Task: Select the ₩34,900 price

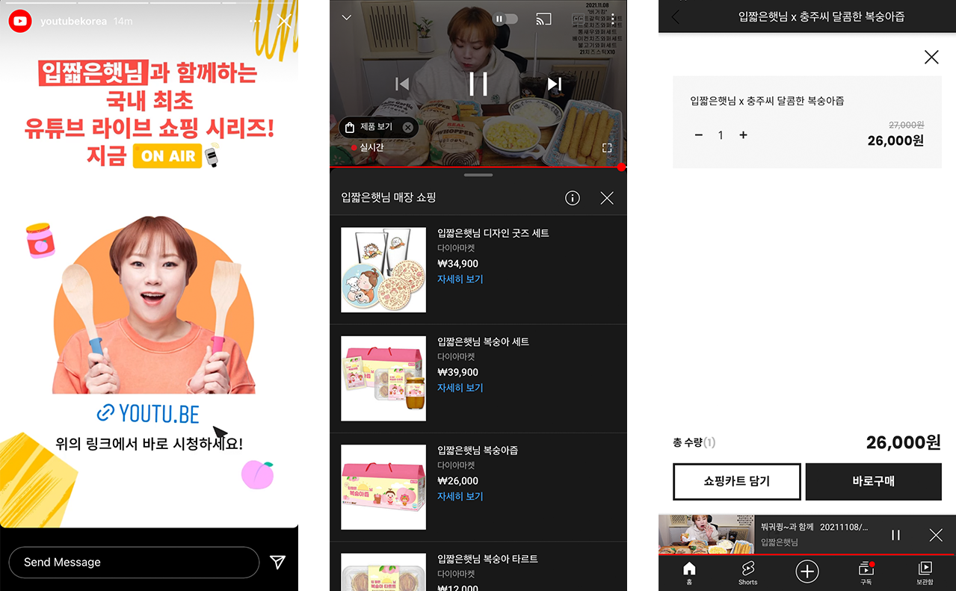Action: 457,264
